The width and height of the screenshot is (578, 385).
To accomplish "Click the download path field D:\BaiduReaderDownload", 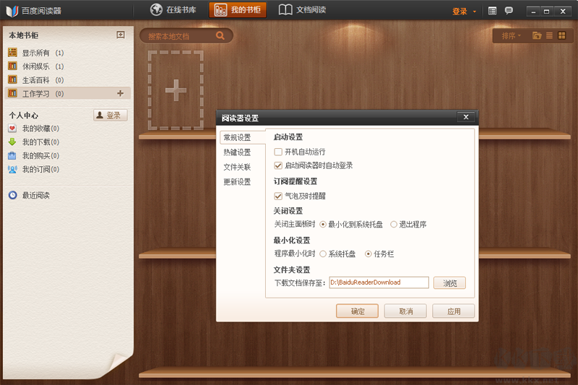I will tap(379, 282).
